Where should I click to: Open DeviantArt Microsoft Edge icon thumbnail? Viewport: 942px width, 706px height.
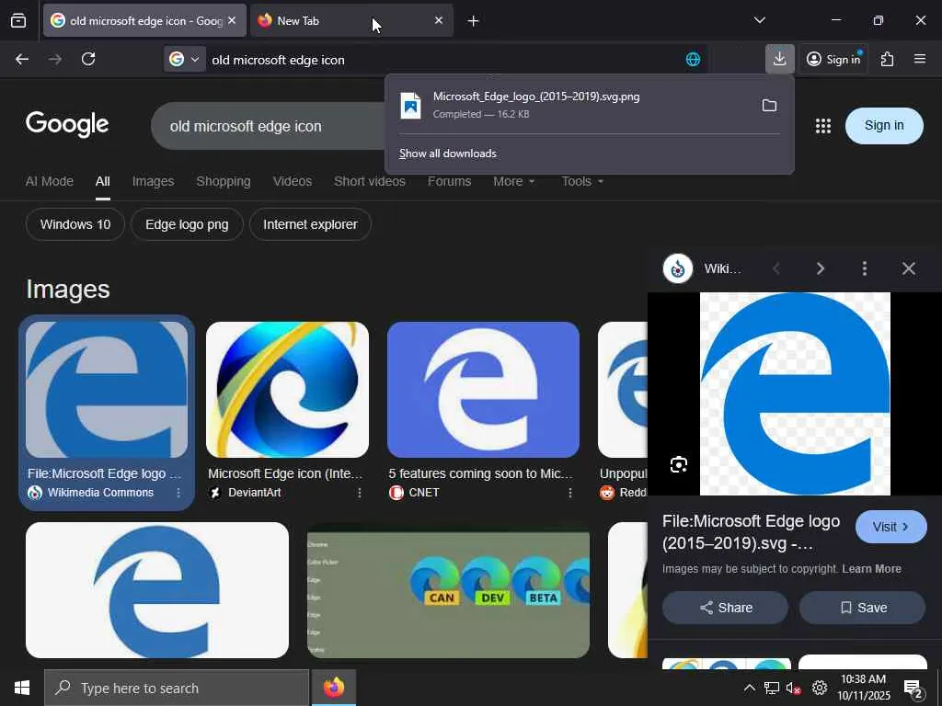287,390
